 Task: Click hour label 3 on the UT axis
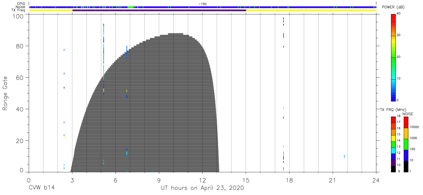pos(72,181)
